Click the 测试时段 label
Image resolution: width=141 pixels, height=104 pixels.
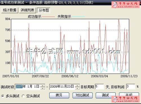click(x=7, y=87)
